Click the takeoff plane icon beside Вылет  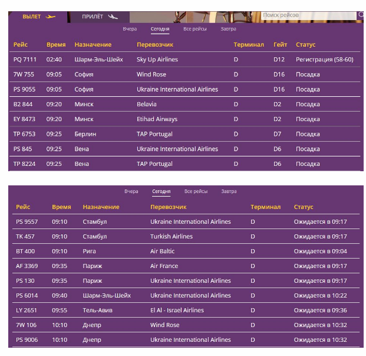51,17
